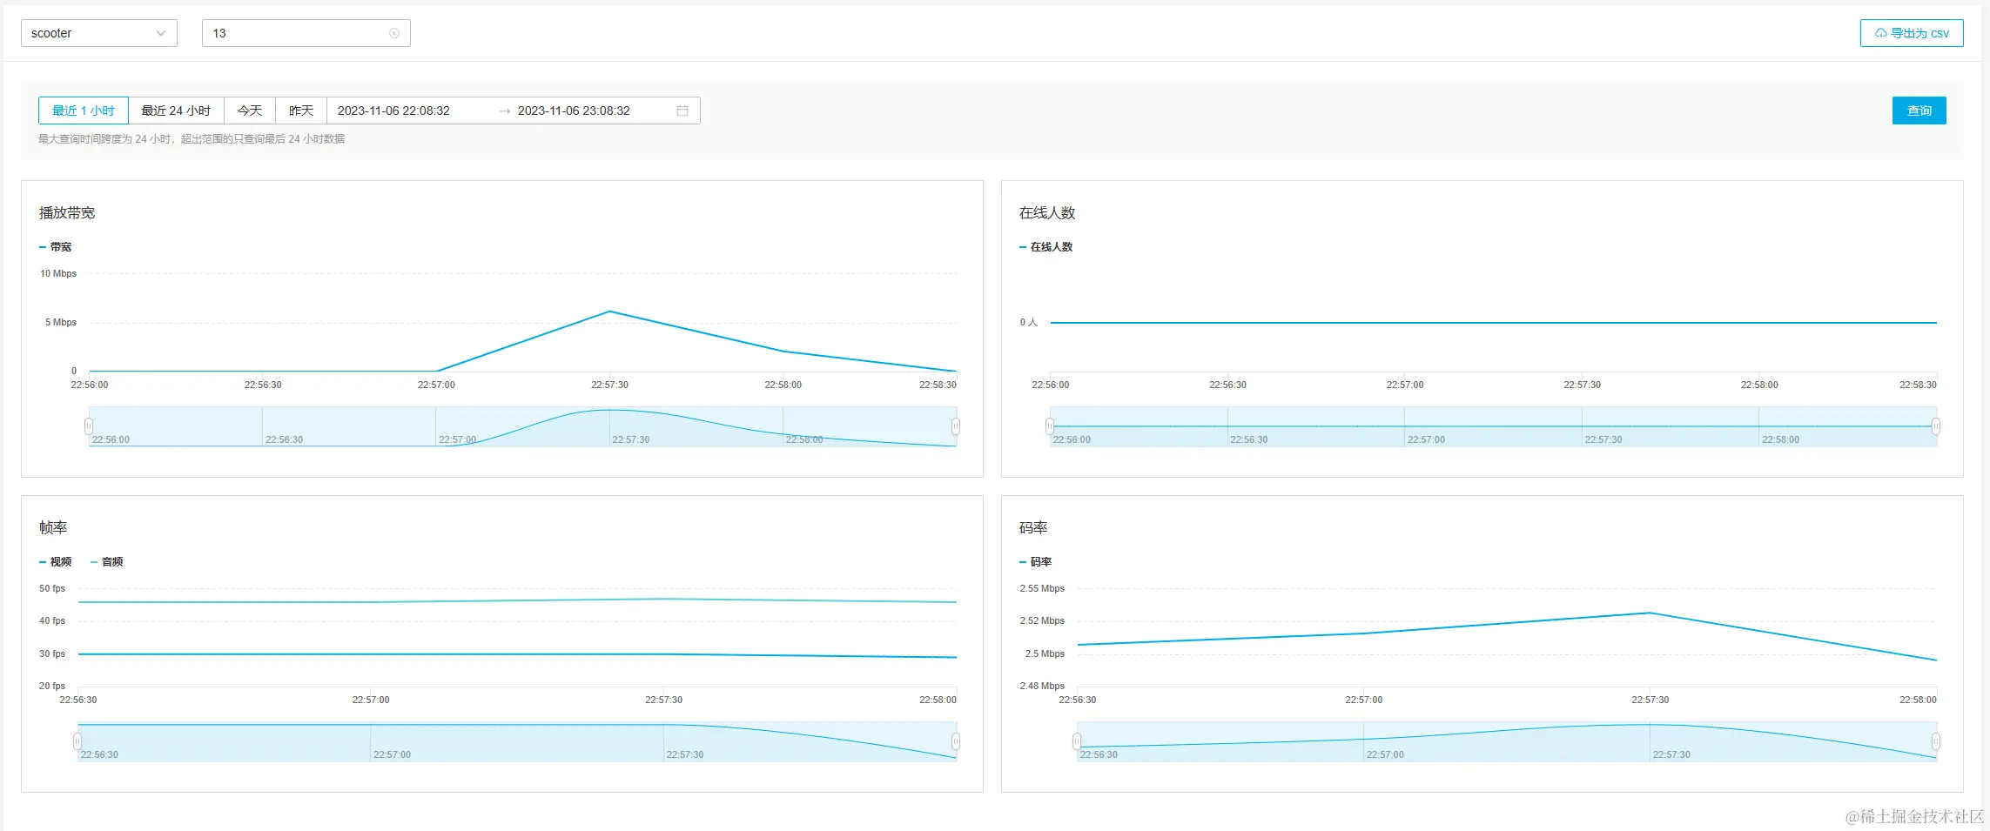Select the 最近 1 小时 time range
This screenshot has width=1990, height=831.
coord(84,111)
